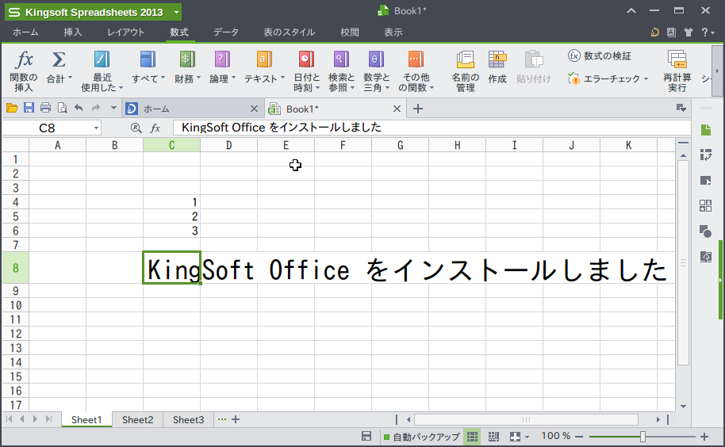Viewport: 725px width, 447px height.
Task: Open the 校閲 ribbon tab
Action: 350,32
